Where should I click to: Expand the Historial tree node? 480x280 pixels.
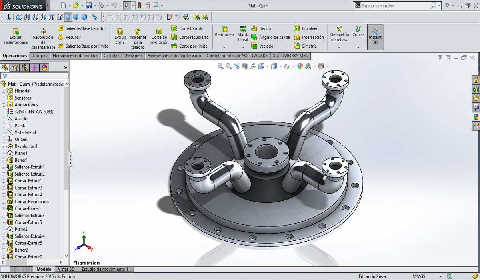point(4,91)
